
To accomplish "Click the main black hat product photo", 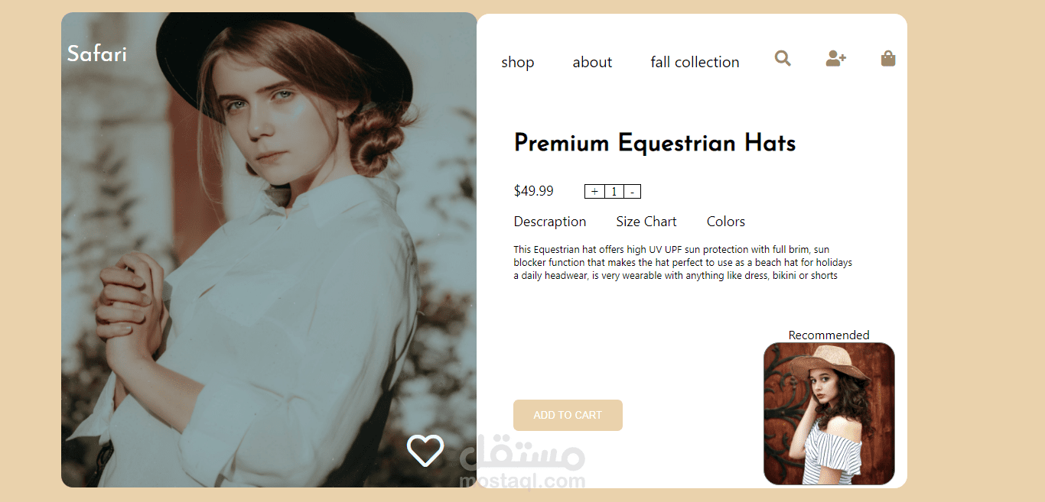I will (x=269, y=250).
